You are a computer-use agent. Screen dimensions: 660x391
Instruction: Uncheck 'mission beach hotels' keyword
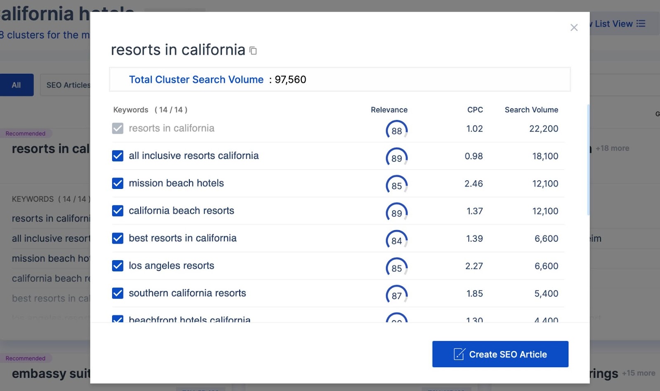[x=118, y=183]
